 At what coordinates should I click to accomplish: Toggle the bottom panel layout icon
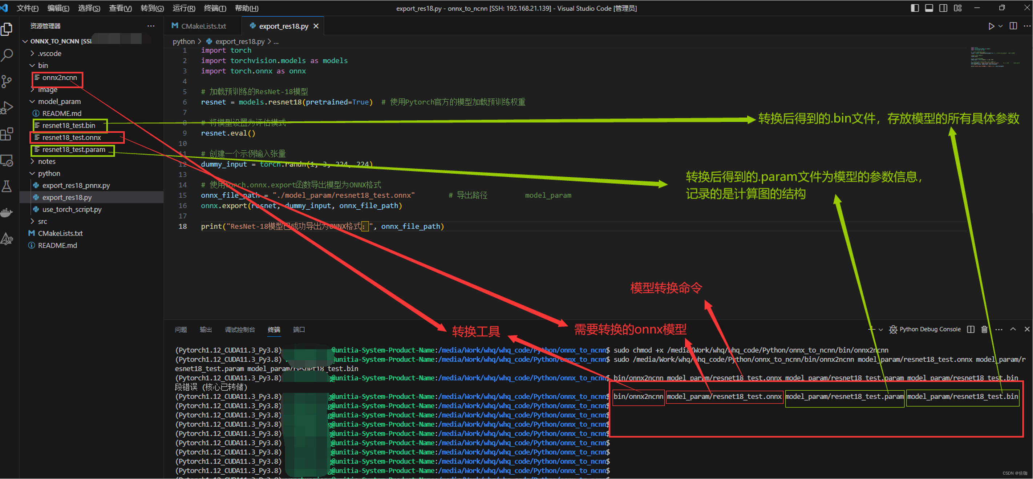pyautogui.click(x=929, y=8)
